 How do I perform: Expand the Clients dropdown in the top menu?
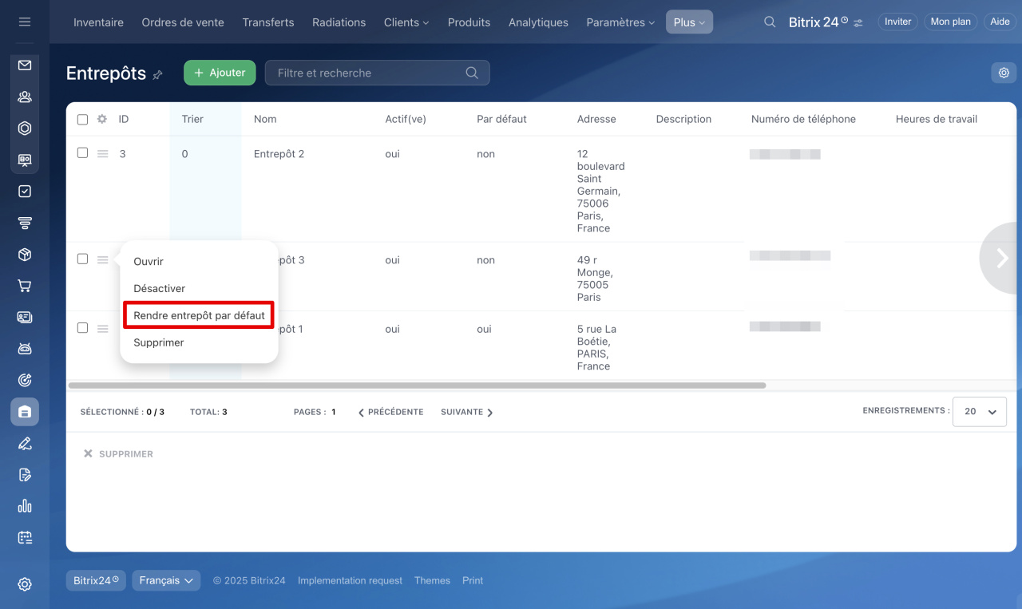pos(406,22)
